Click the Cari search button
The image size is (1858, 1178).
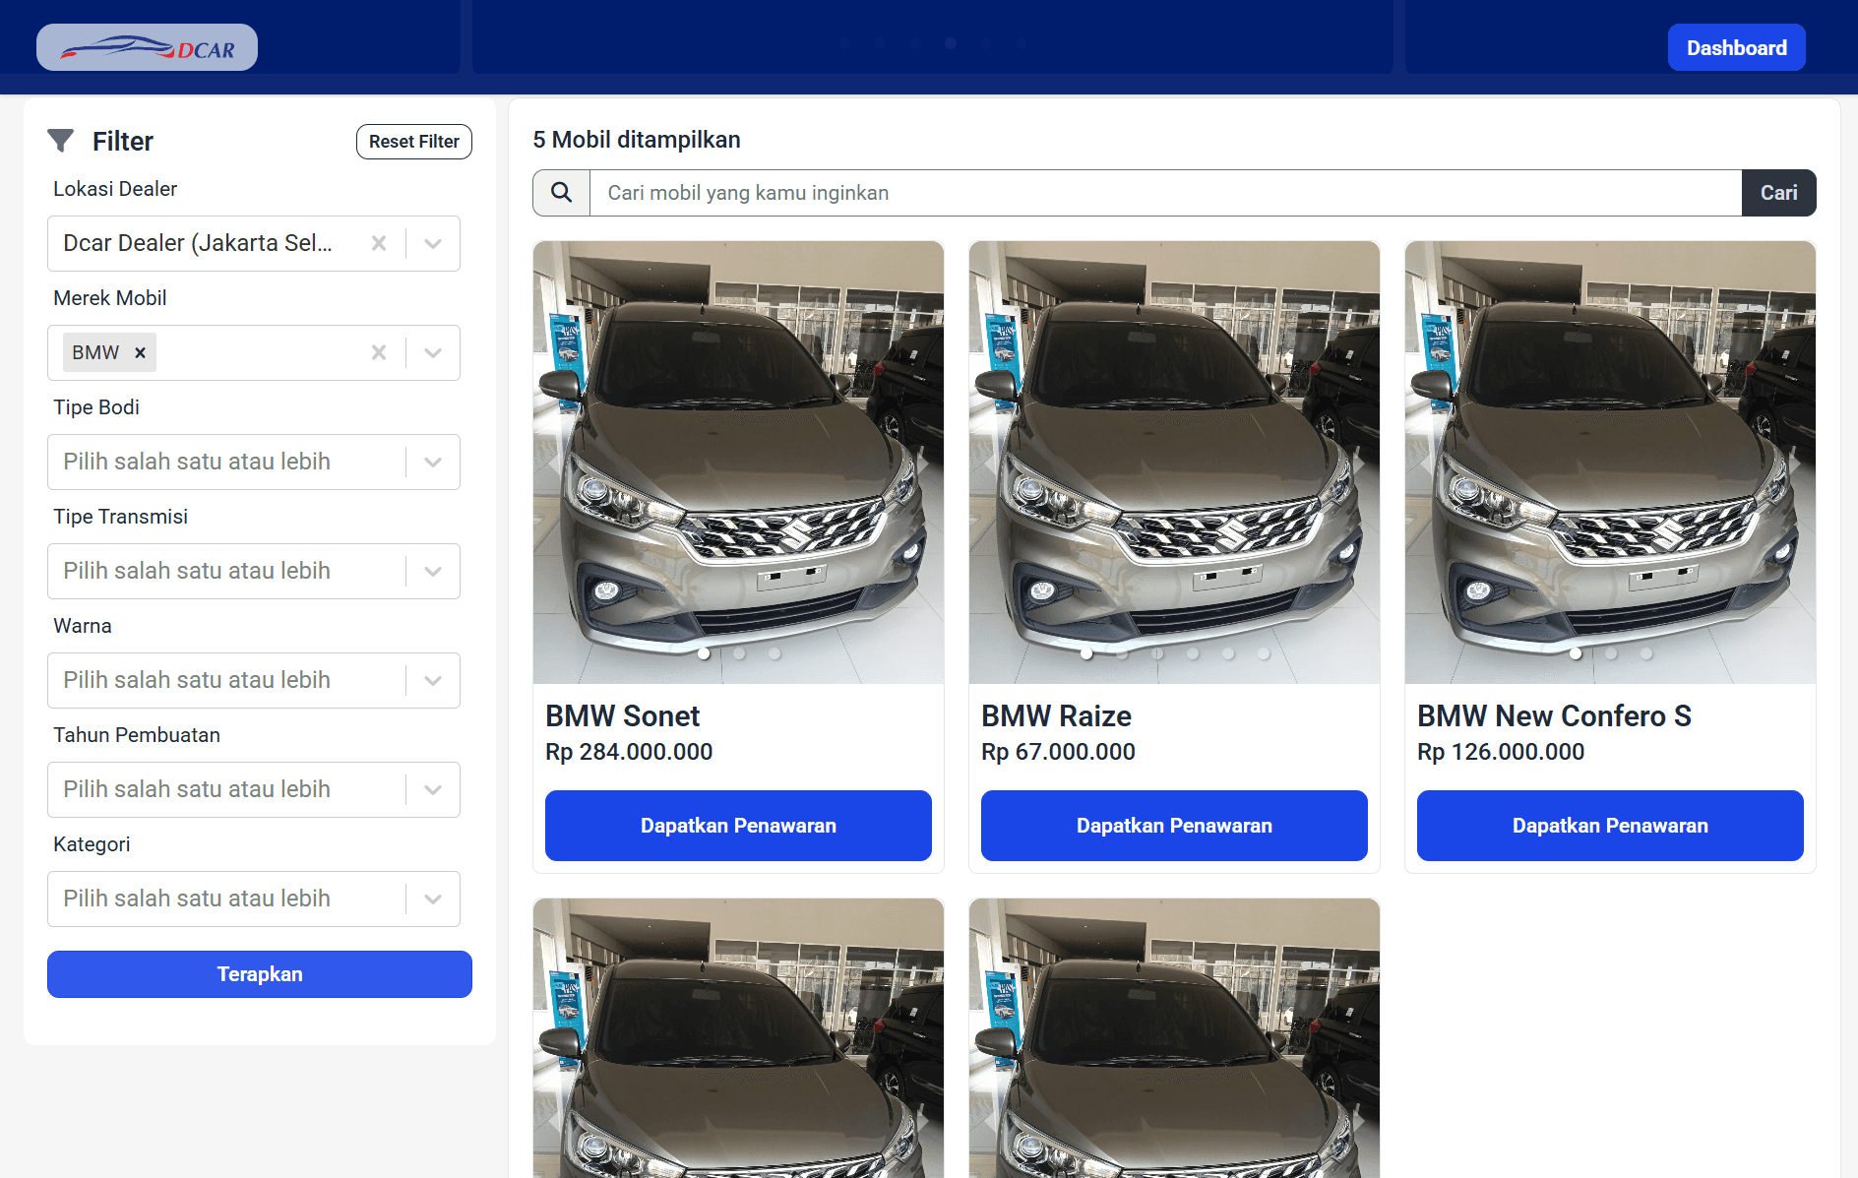1778,193
